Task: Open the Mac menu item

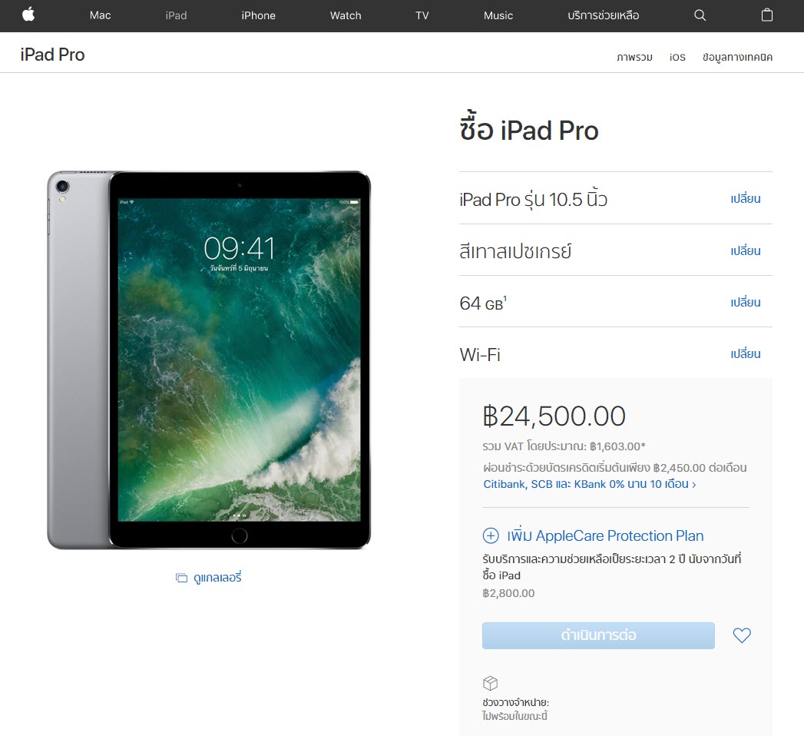Action: click(100, 15)
